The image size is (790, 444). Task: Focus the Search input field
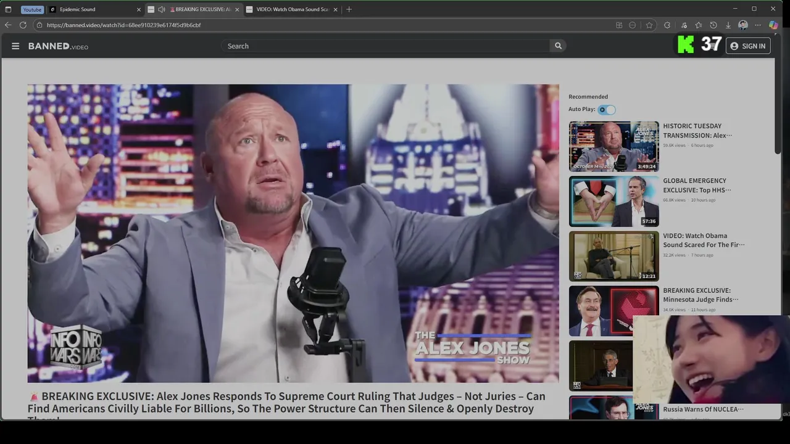point(386,46)
